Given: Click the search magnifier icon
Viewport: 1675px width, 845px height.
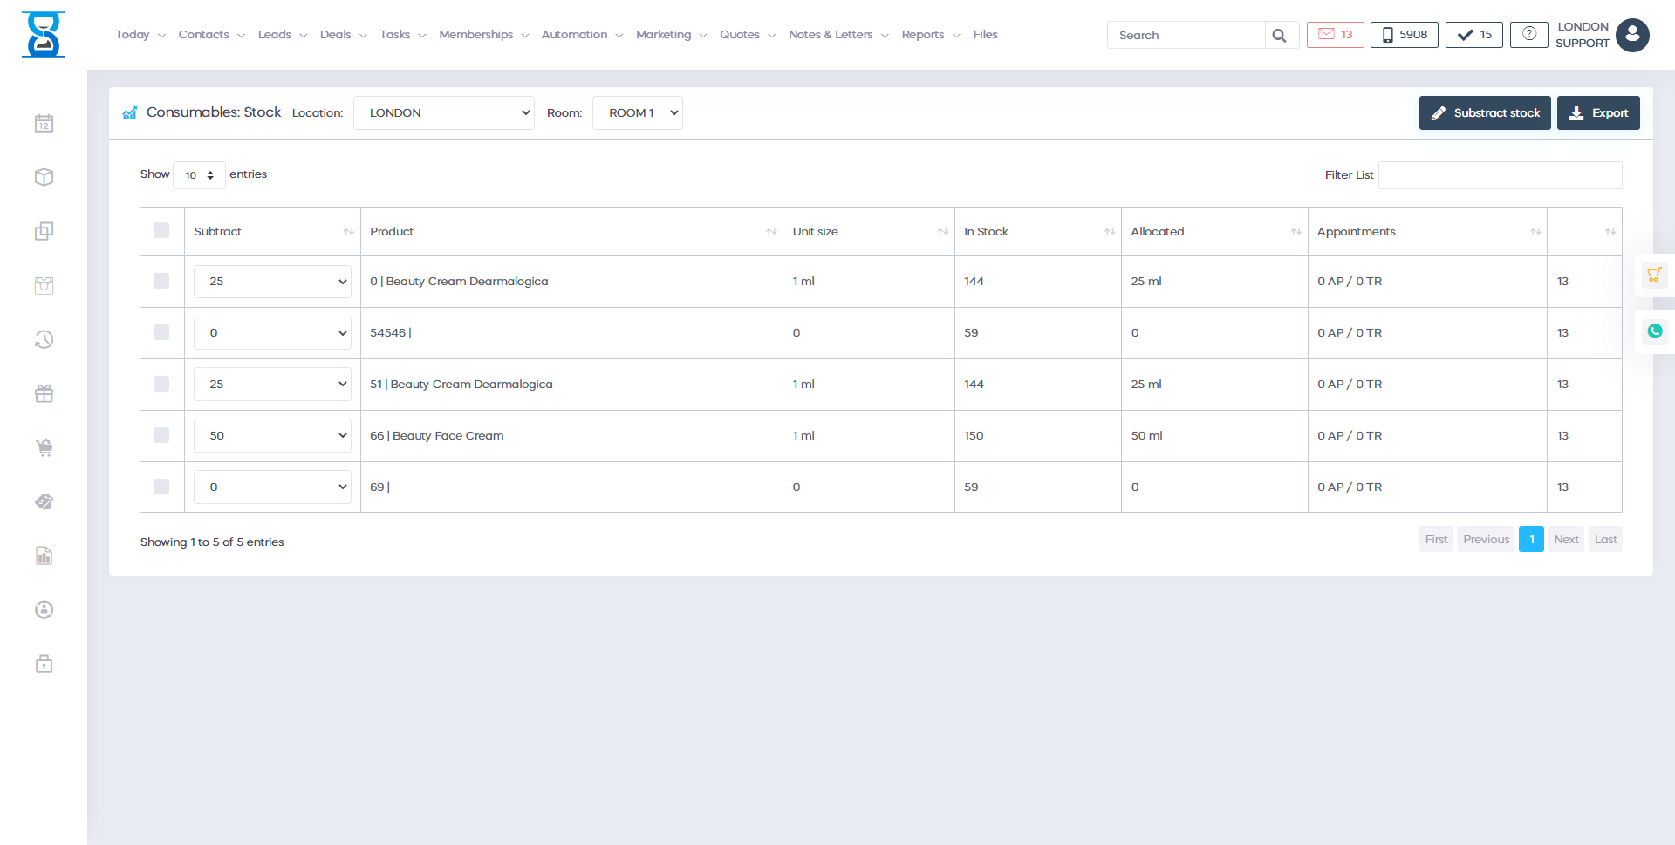Looking at the screenshot, I should coord(1279,36).
